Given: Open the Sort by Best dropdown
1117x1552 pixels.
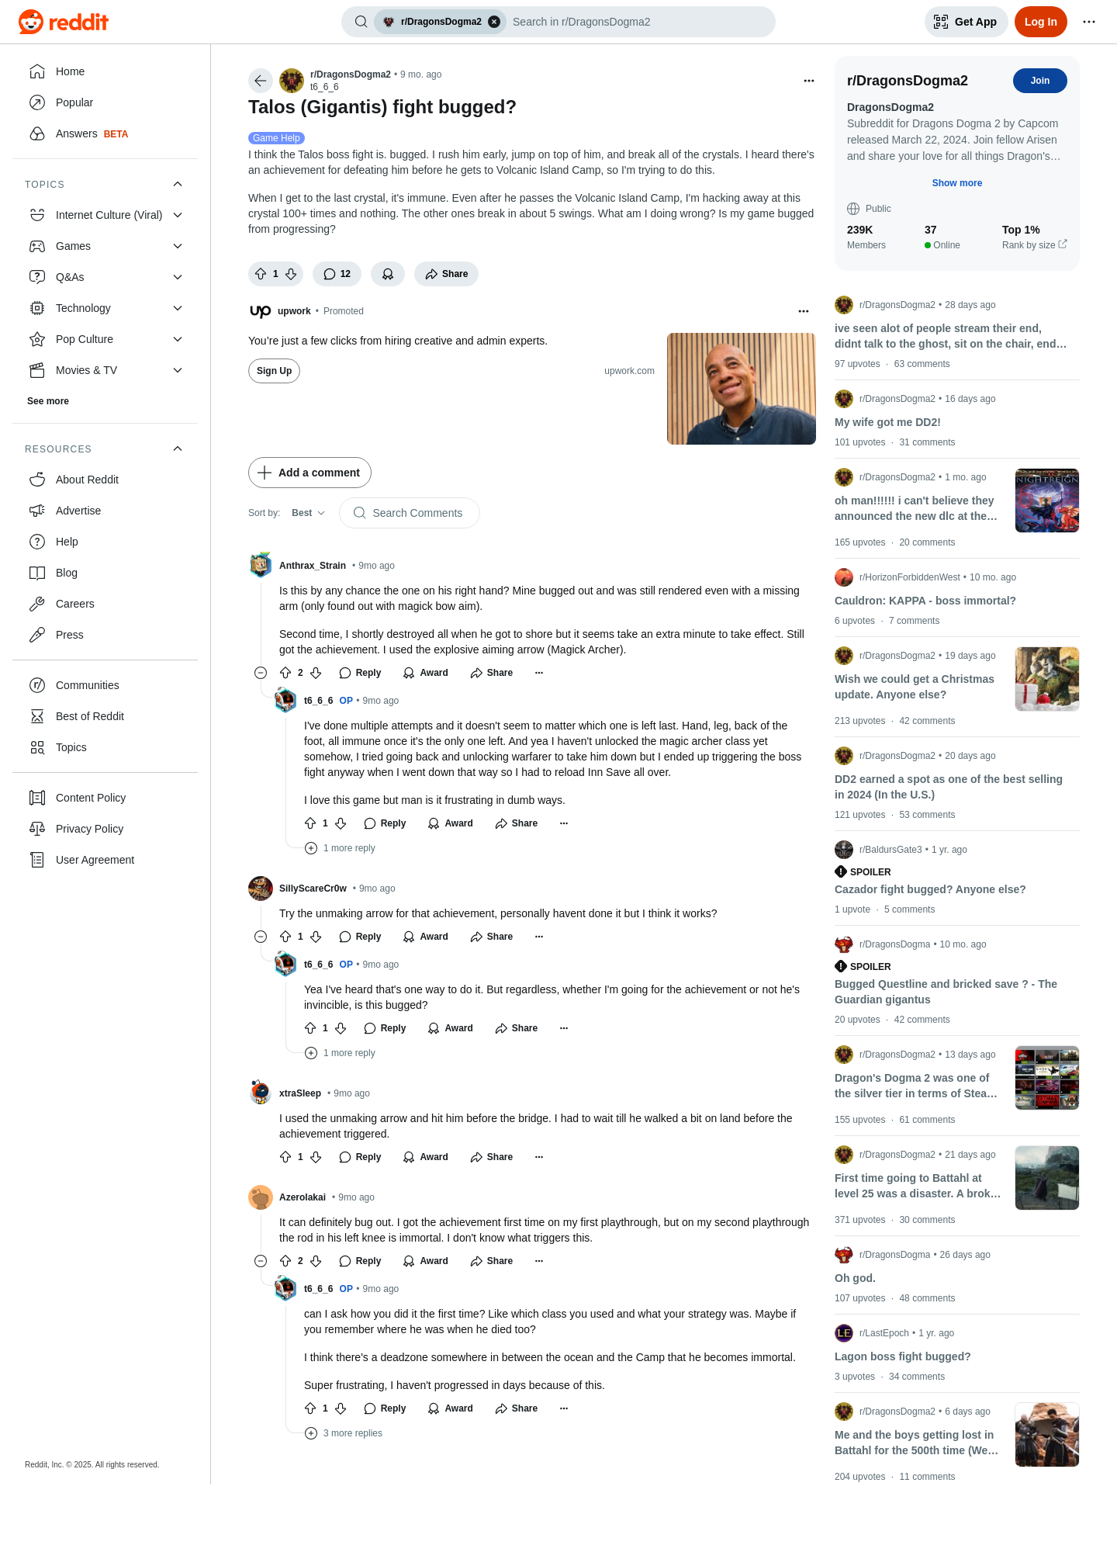Looking at the screenshot, I should point(309,513).
